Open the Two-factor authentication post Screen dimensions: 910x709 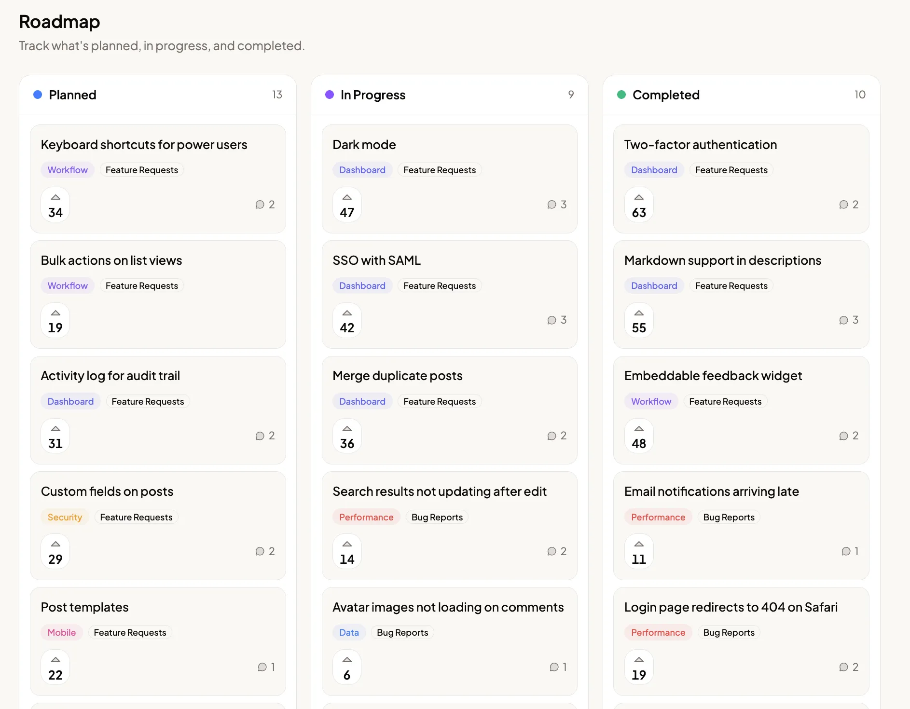pos(701,145)
